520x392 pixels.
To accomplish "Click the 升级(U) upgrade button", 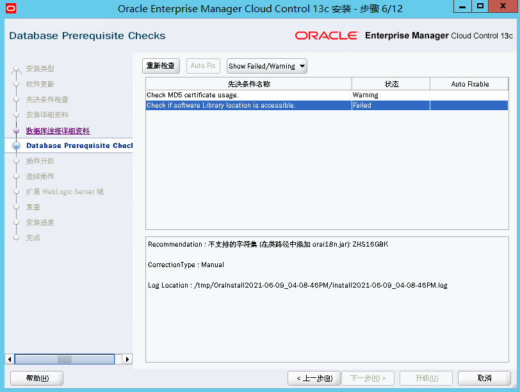I will [x=426, y=378].
